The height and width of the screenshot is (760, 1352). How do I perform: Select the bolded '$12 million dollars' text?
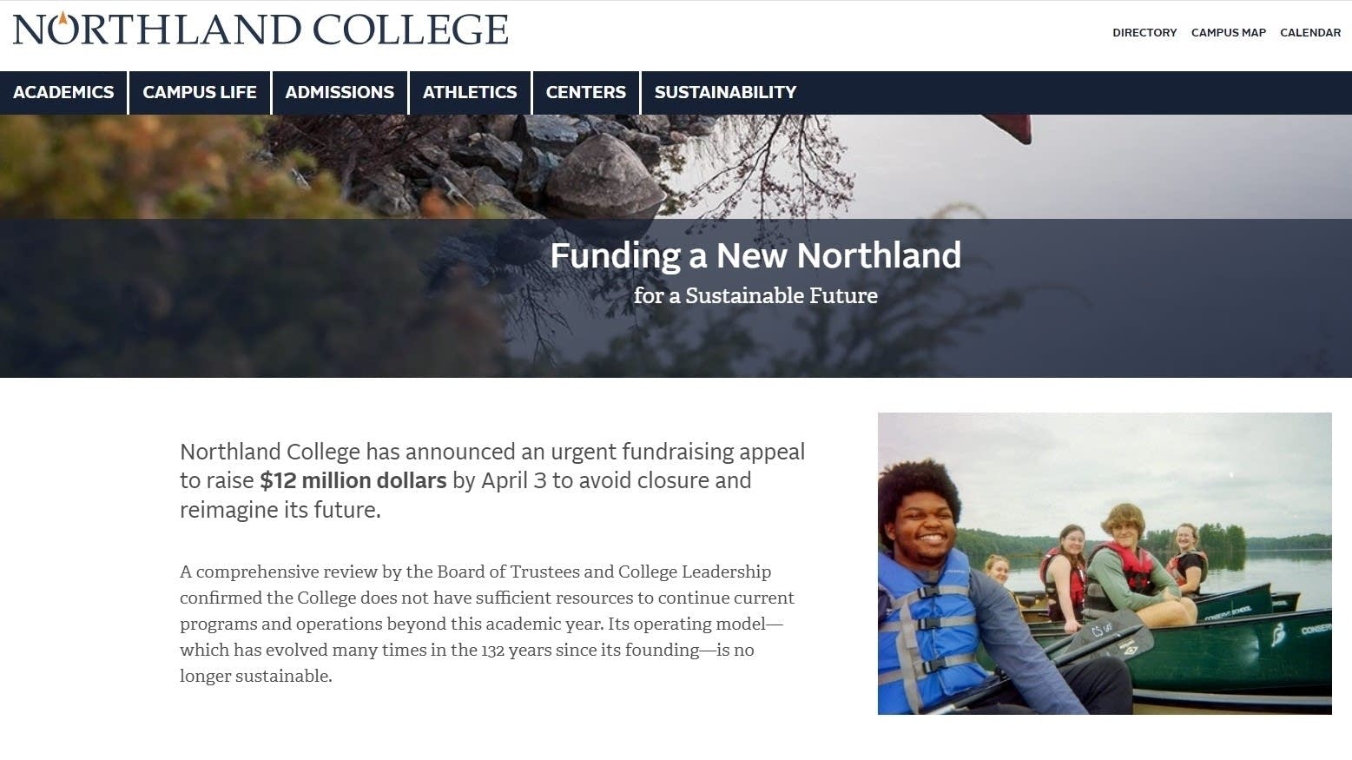click(x=352, y=480)
